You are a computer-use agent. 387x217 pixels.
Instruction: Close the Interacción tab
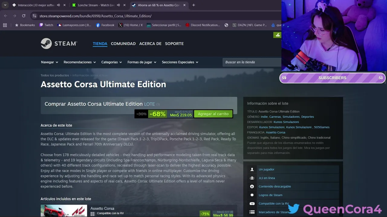click(64, 5)
